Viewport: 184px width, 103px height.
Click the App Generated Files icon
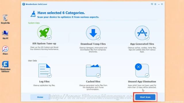coord(142,33)
